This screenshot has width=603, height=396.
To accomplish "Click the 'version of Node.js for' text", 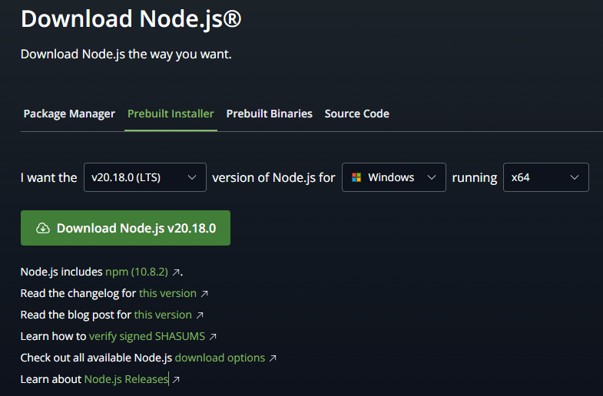I will (x=273, y=177).
